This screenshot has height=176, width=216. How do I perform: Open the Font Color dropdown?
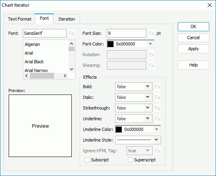150,44
